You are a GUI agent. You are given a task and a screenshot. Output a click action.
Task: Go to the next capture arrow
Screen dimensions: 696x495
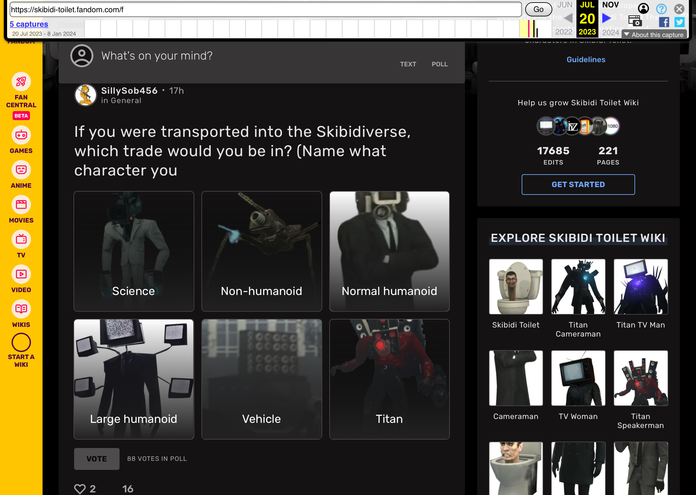point(606,18)
